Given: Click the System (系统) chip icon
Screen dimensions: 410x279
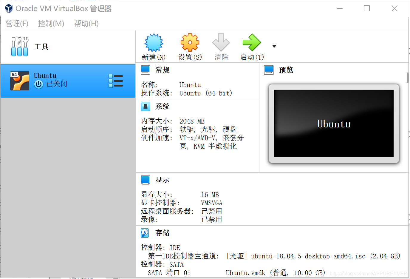Looking at the screenshot, I should (x=146, y=107).
